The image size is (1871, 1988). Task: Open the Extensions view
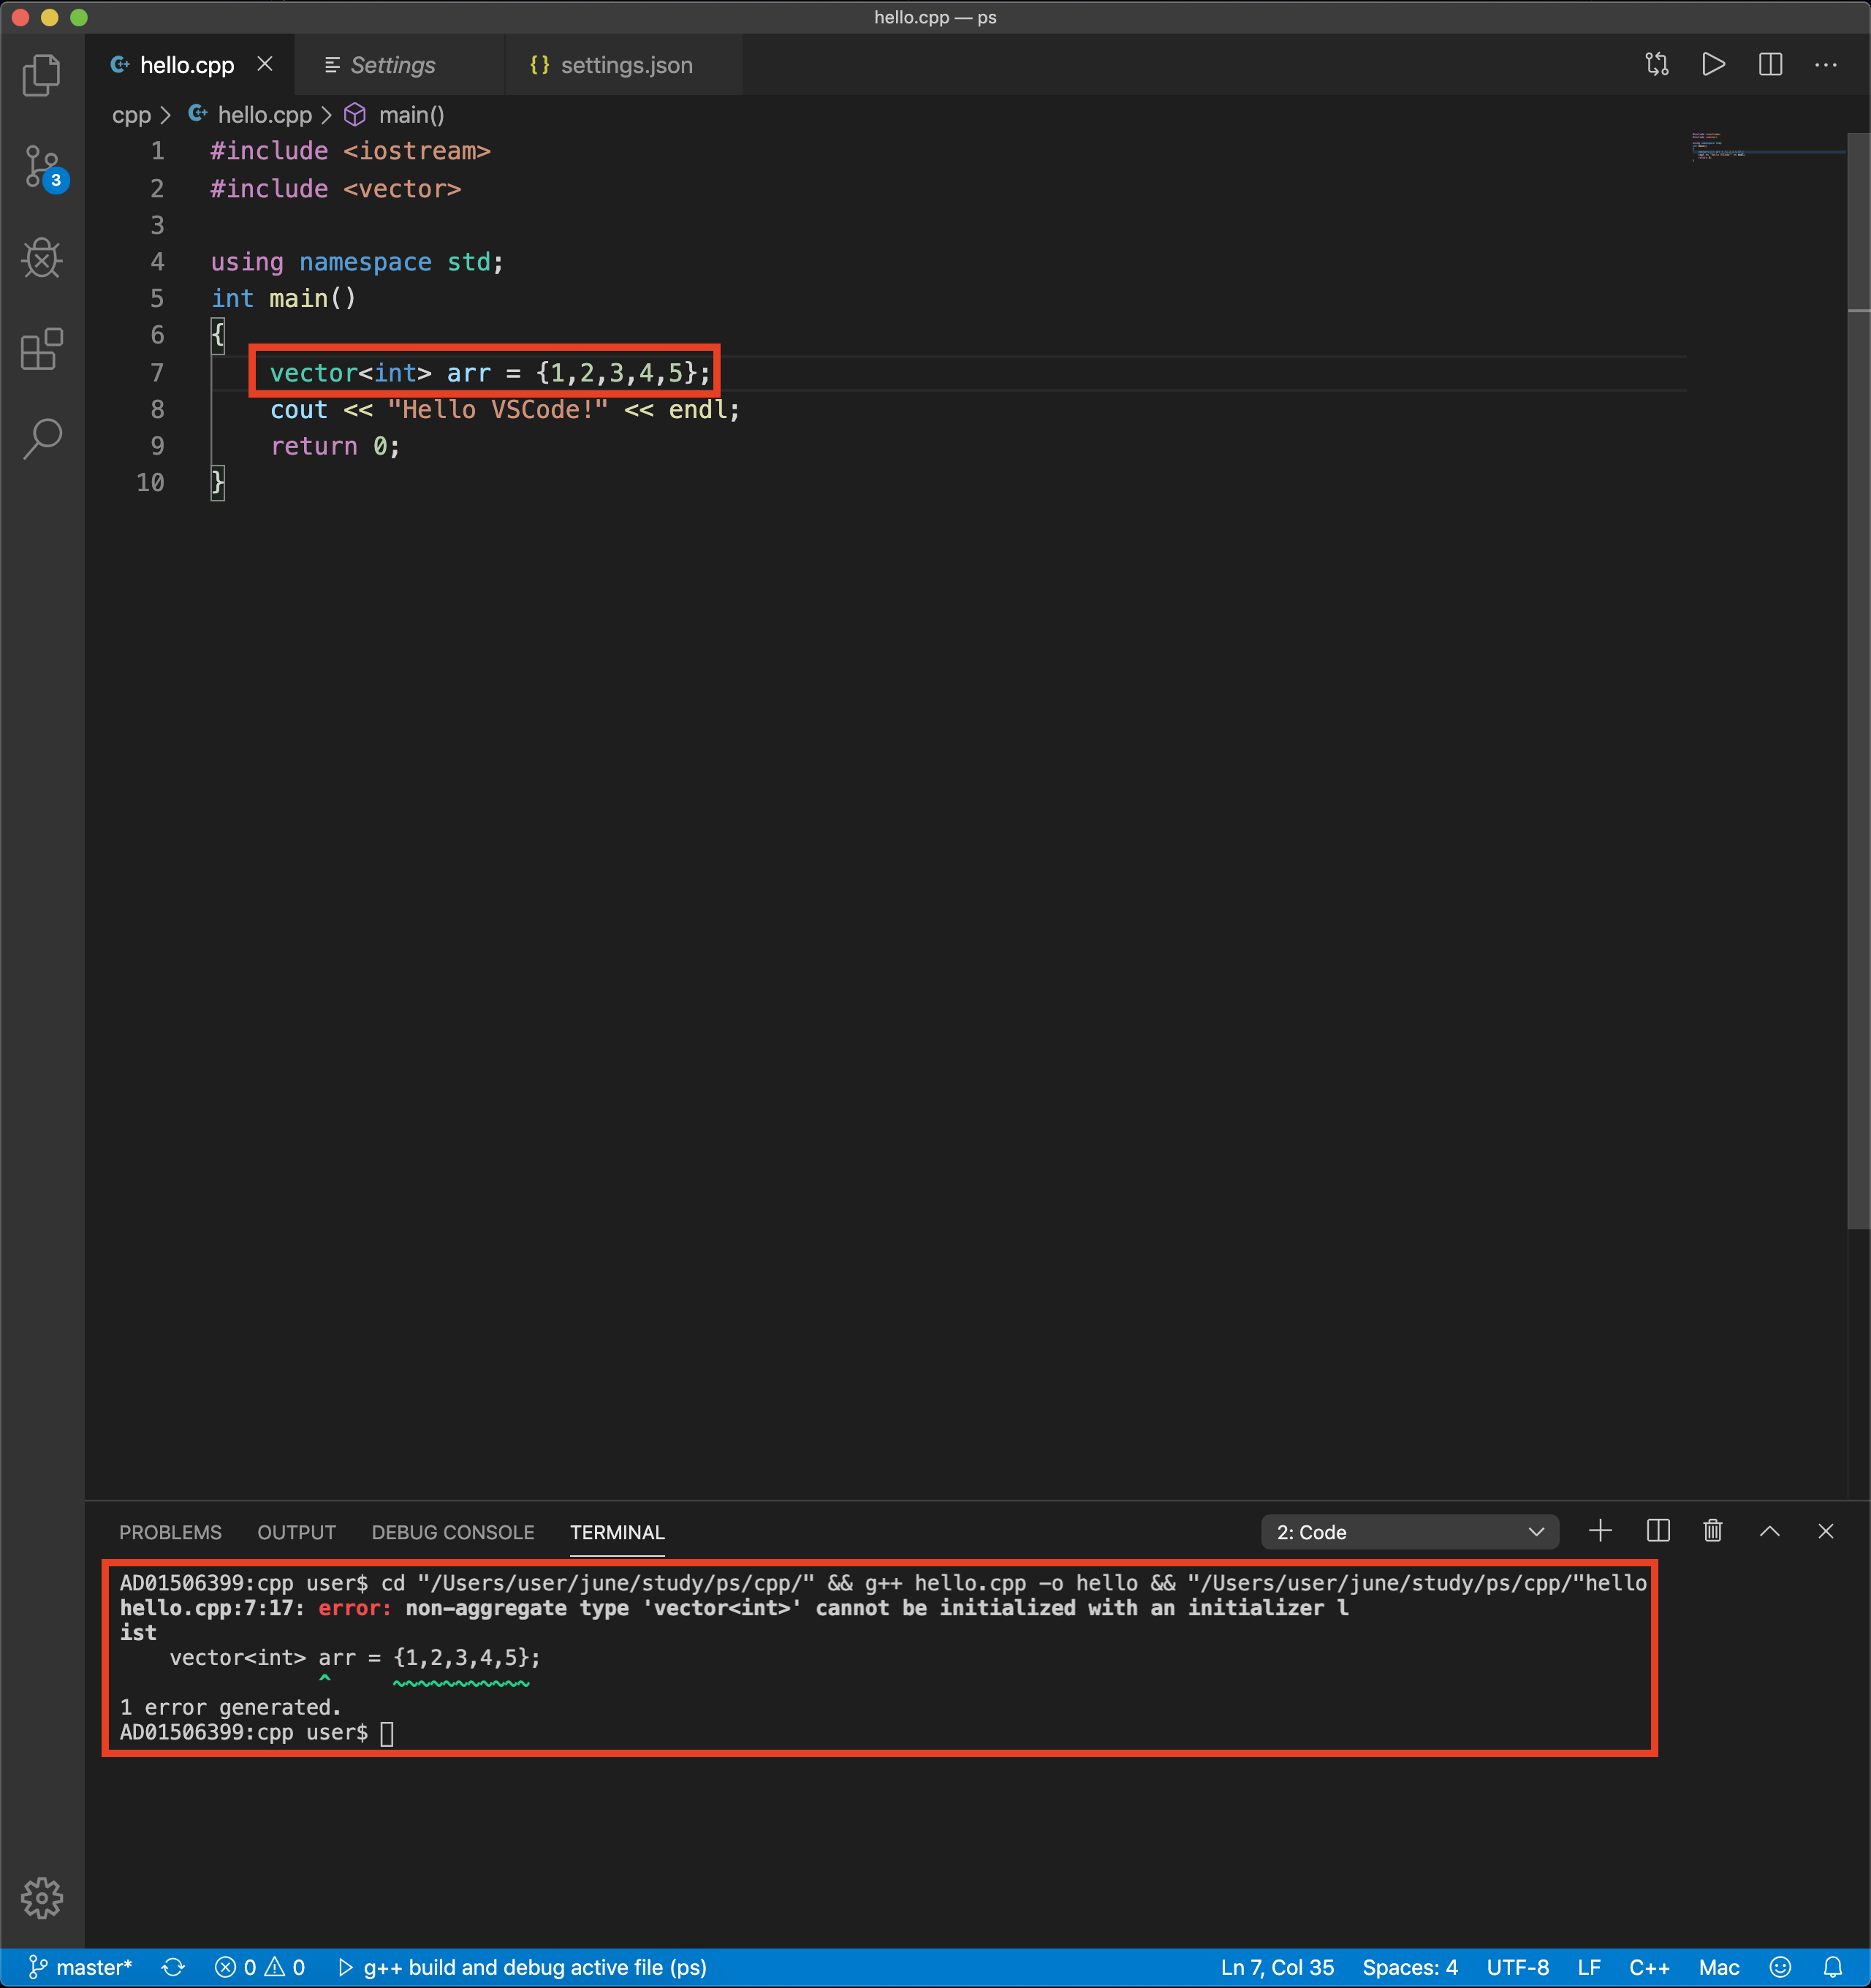[42, 349]
